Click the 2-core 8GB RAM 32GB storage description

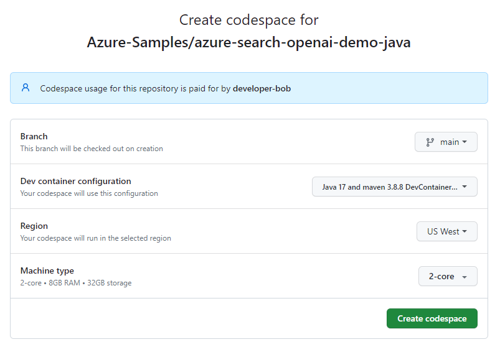[x=76, y=283]
